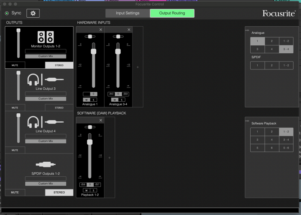Mute the Analogue 3-4 channel
The height and width of the screenshot is (215, 301).
pyautogui.click(x=115, y=100)
